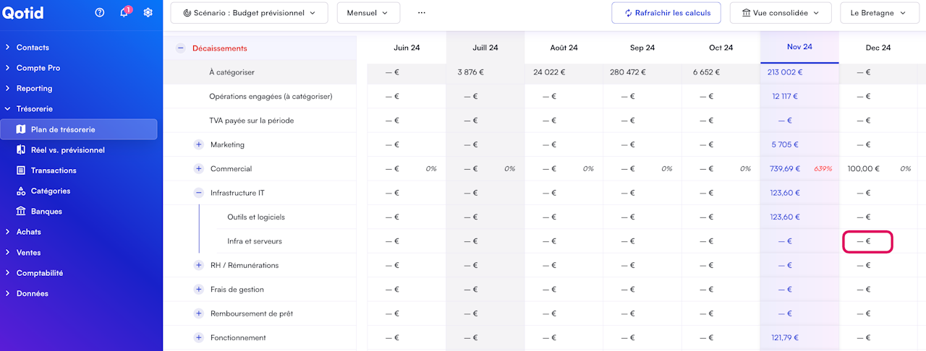Open the Scénario Budget prévisionnel dropdown
Screen dimensions: 926x351
pyautogui.click(x=249, y=13)
